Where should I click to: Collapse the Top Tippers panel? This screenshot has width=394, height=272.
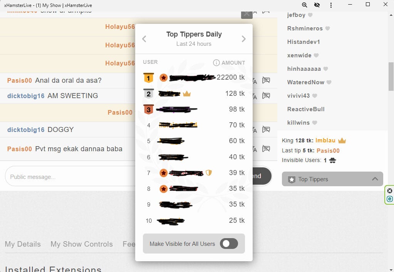click(332, 179)
